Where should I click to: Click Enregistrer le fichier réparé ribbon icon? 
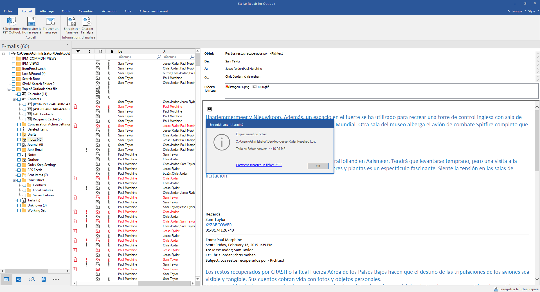31,21
